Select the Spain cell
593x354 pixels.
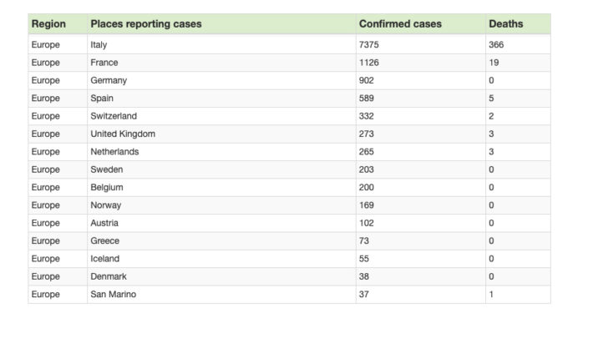tap(102, 99)
